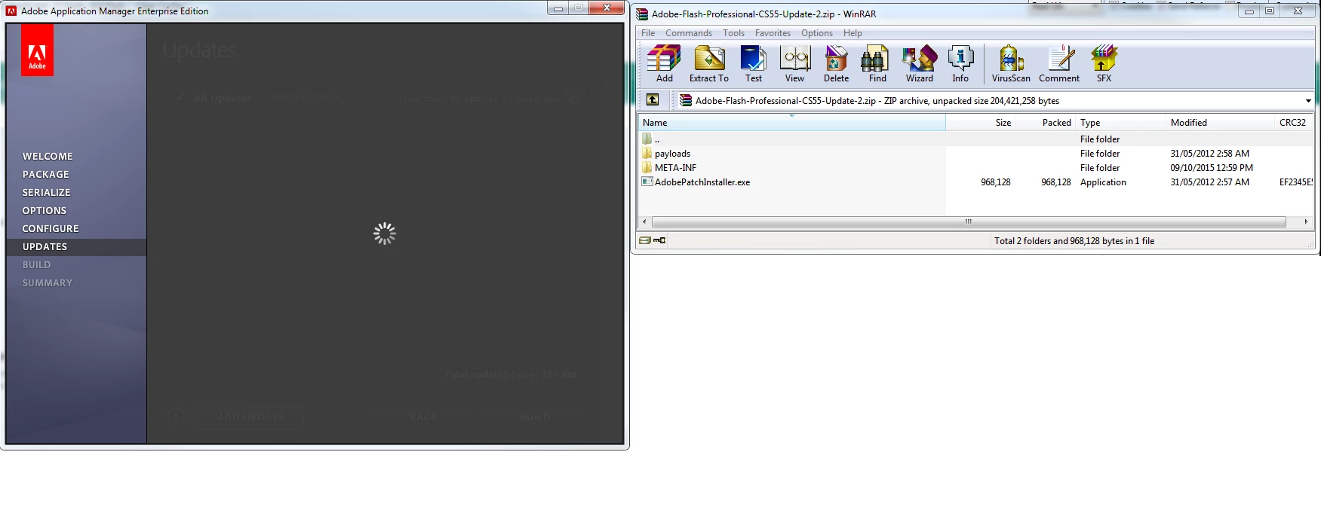Click the 'Application' type cell
The width and height of the screenshot is (1321, 516).
coord(1103,182)
